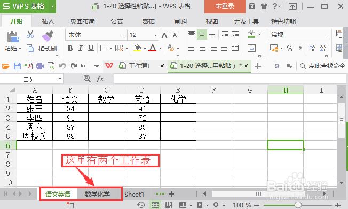
Task: Click the clear format eraser icon
Action: (x=171, y=48)
